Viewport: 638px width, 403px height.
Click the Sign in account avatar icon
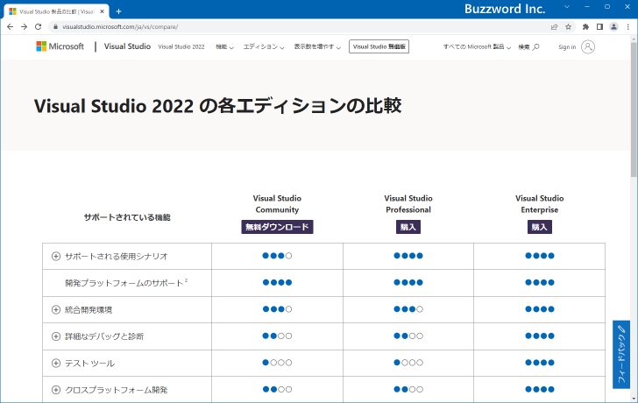tap(587, 46)
